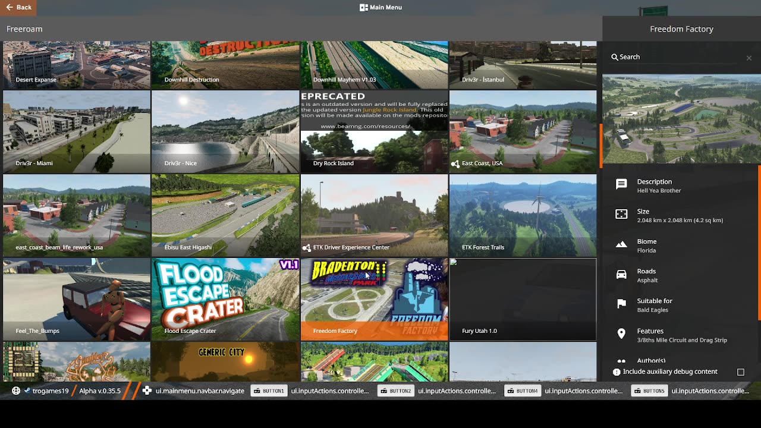Click the Roads car icon
Screen dimensions: 761x428
tap(621, 275)
